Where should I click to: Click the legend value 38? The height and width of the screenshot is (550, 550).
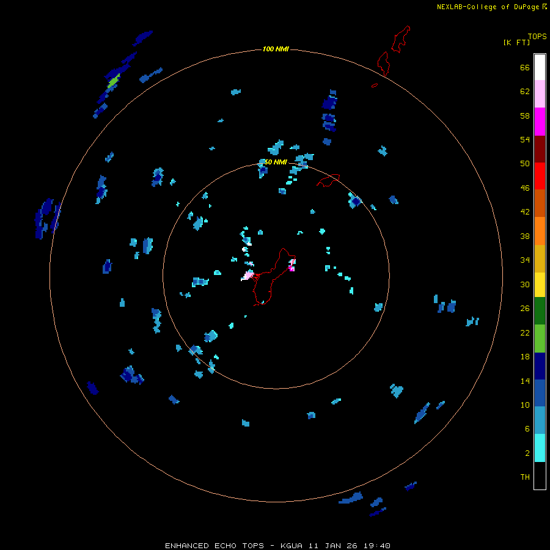coord(525,236)
